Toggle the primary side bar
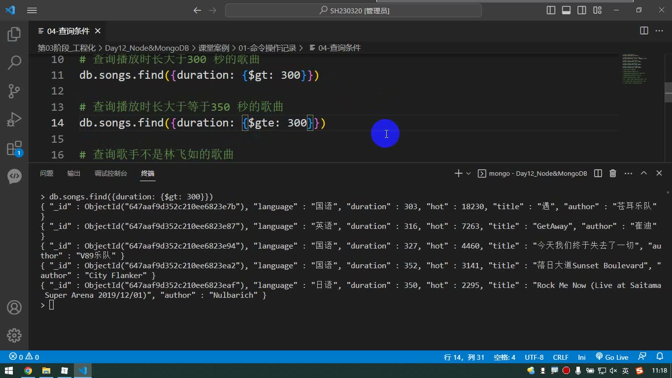The image size is (672, 378). pos(551,10)
